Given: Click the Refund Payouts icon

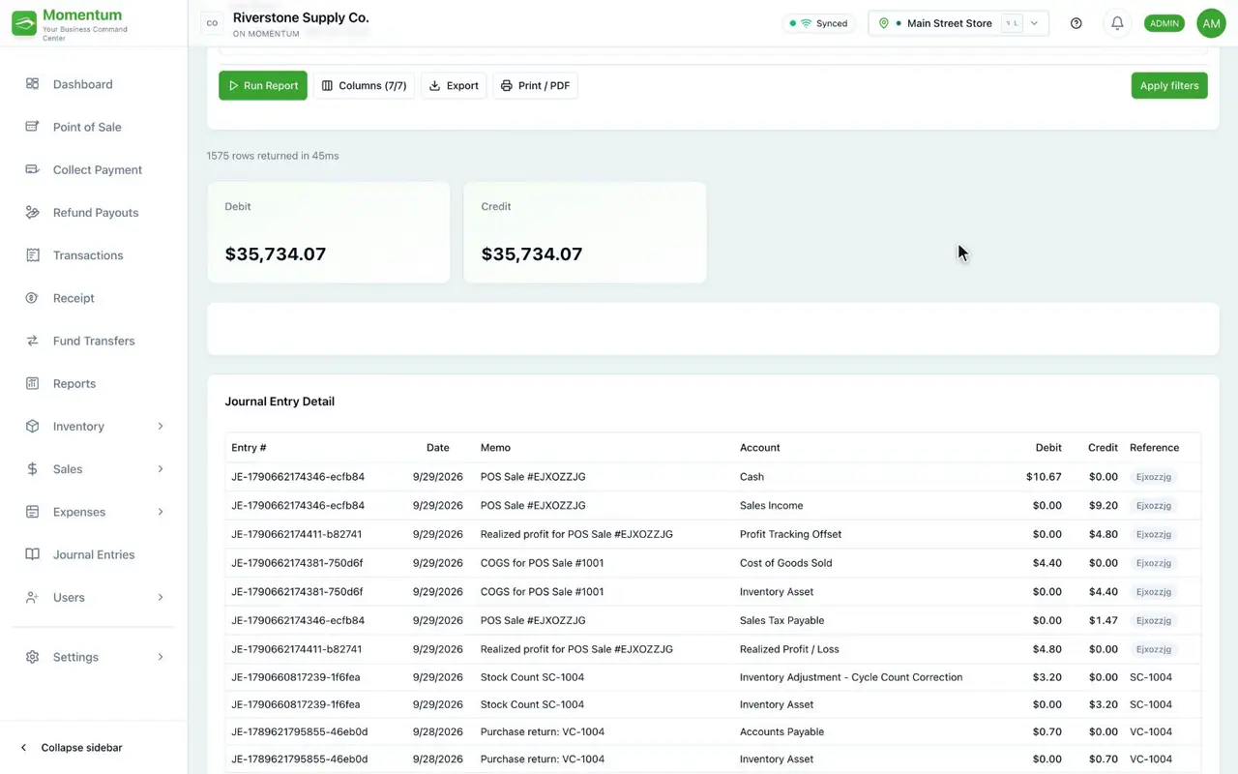Looking at the screenshot, I should 32,212.
